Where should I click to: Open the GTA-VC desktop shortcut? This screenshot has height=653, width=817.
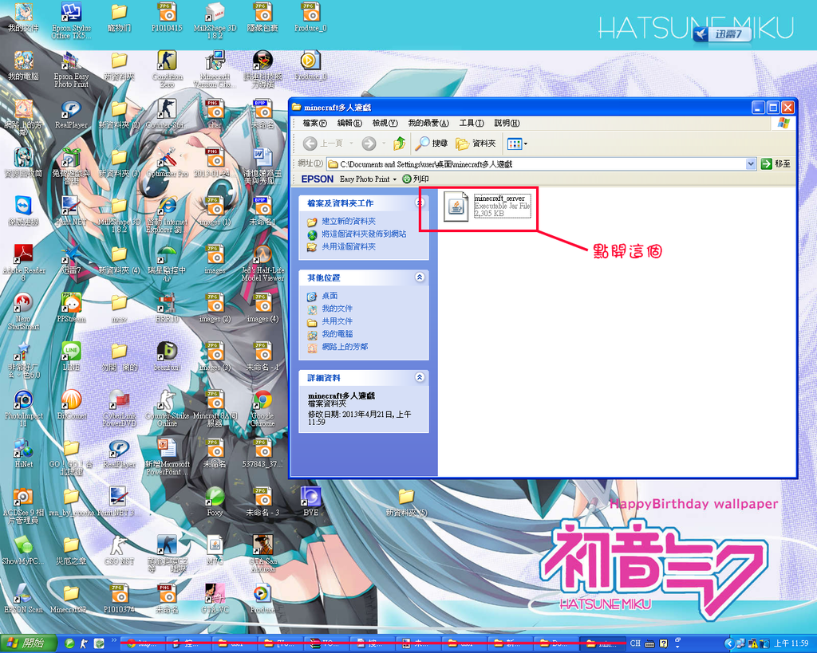(215, 598)
